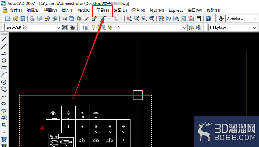This screenshot has width=259, height=147.
Task: Open the 文件(F) menu
Action: pos(16,10)
